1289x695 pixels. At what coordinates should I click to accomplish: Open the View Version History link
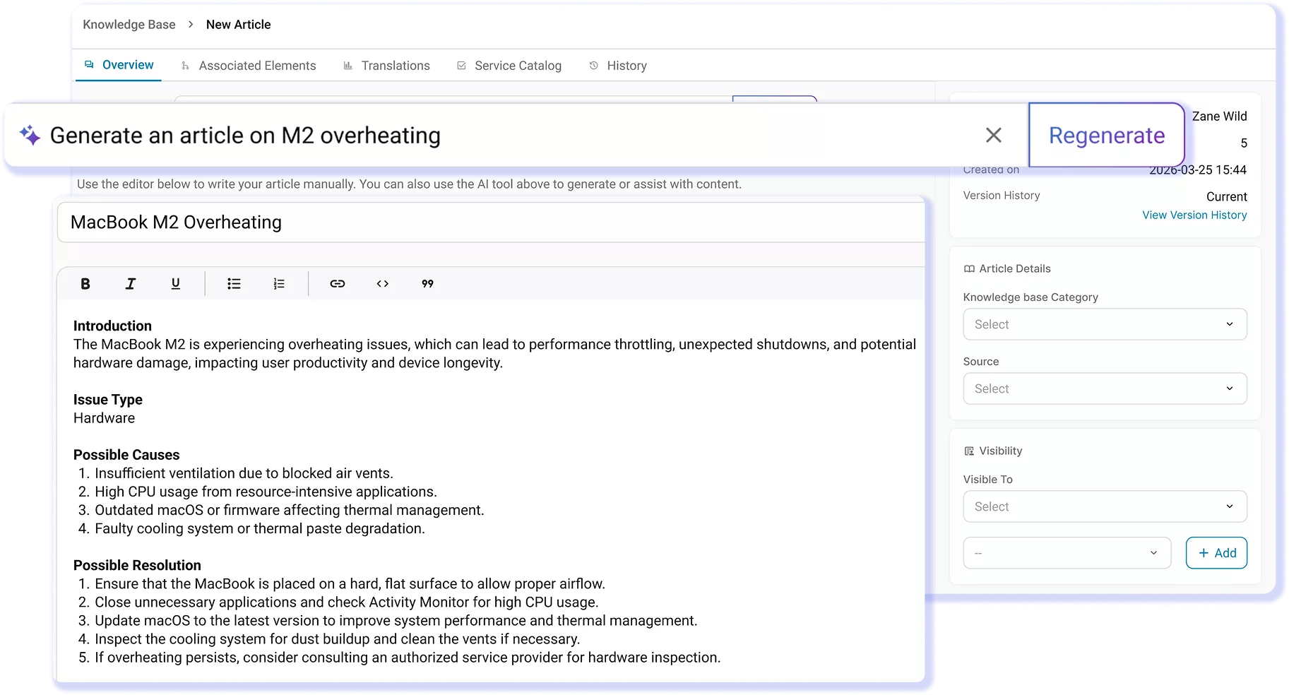[x=1194, y=215]
